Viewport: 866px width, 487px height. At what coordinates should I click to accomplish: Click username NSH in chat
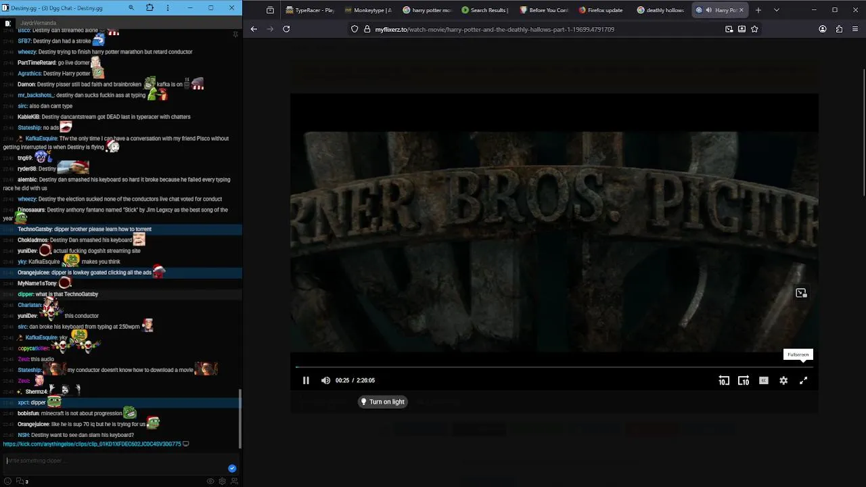23,435
